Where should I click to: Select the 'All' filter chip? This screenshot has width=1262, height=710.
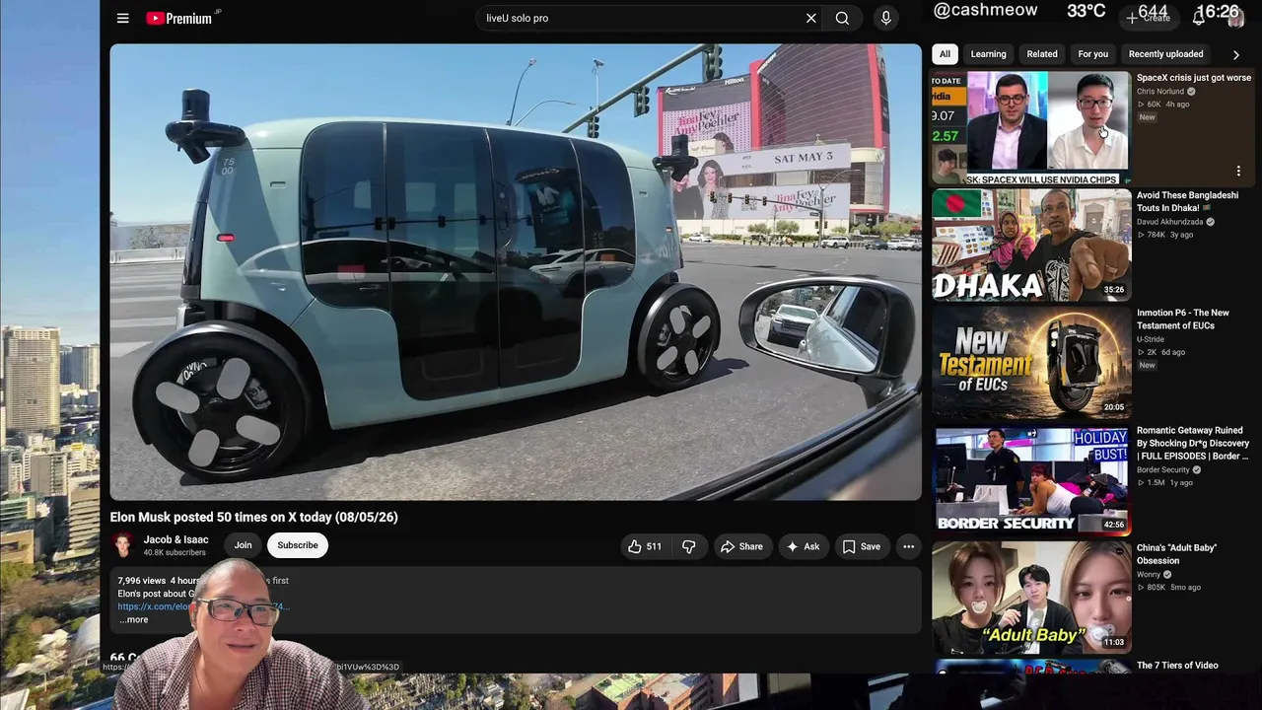pyautogui.click(x=945, y=54)
